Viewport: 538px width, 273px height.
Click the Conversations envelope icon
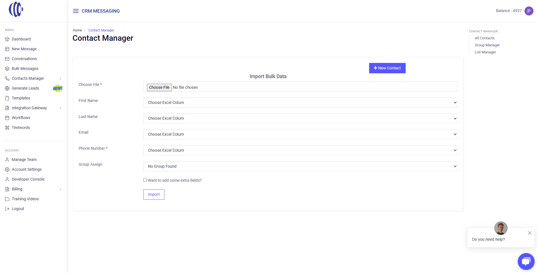click(x=7, y=59)
